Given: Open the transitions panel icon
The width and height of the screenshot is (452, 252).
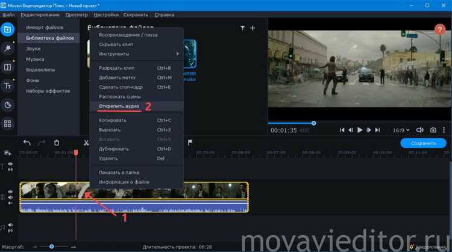Looking at the screenshot, I should (7, 67).
